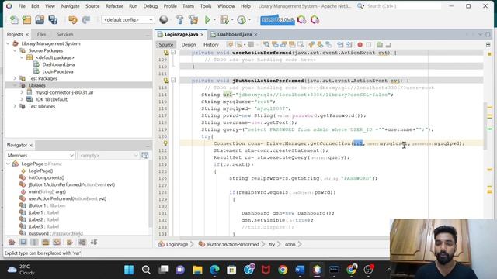Click the split editor icon at right of toolbar
Viewport: 497px width, 279px height.
488,45
